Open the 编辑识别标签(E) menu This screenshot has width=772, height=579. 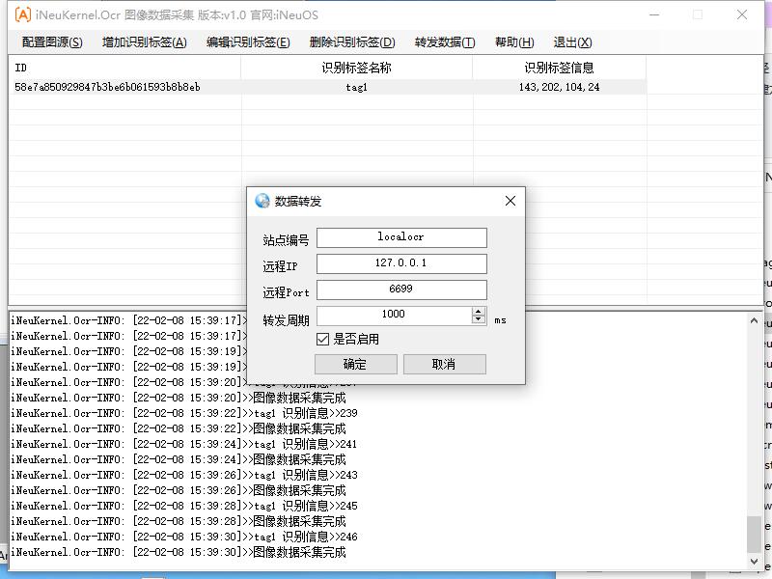click(248, 42)
